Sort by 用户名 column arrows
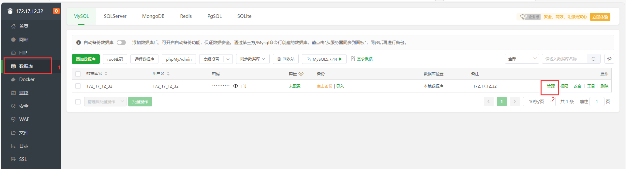Screen dimensions: 626x169 point(168,74)
